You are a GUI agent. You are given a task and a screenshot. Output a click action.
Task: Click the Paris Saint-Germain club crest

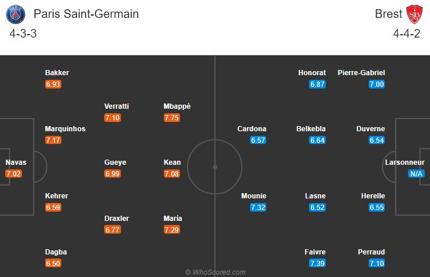click(x=16, y=14)
